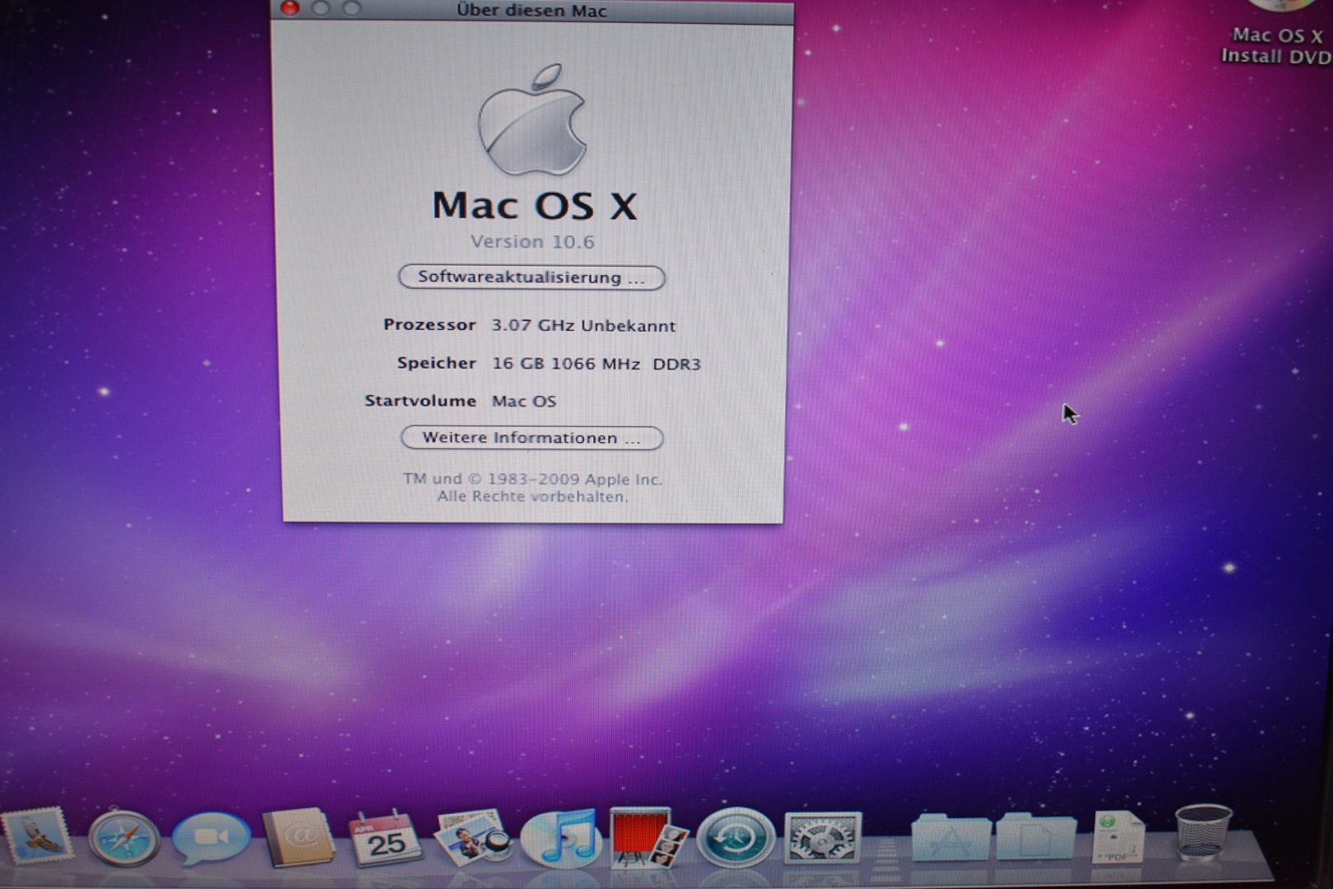
Task: Click the Alle Rechte vorbehalten text
Action: 532,497
